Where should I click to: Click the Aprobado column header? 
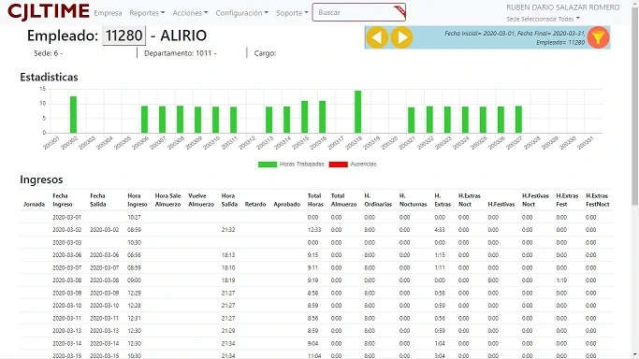click(287, 205)
